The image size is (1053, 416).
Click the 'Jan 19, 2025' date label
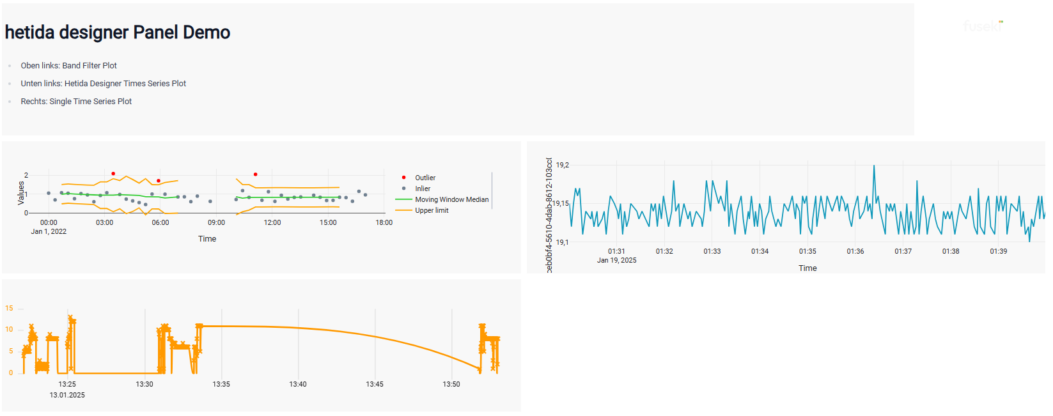617,261
